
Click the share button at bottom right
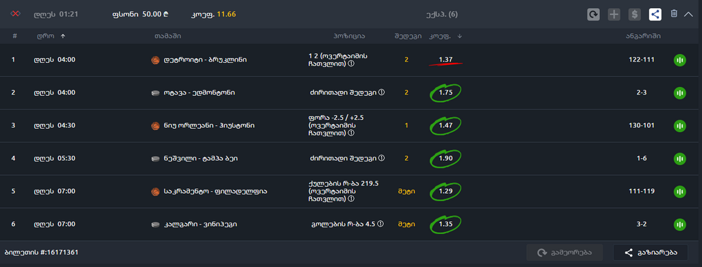click(651, 253)
